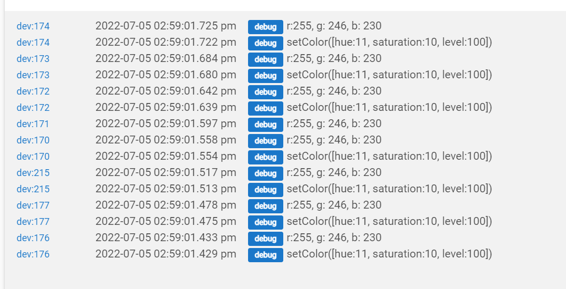This screenshot has width=566, height=289.
Task: Open dev:170 link at 02:59:01.558
Action: pyautogui.click(x=33, y=140)
